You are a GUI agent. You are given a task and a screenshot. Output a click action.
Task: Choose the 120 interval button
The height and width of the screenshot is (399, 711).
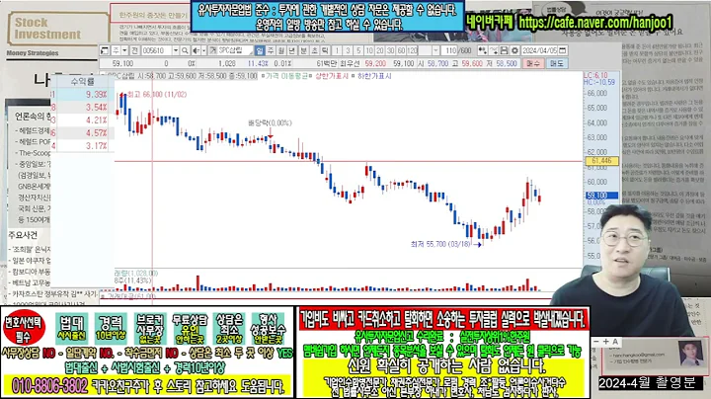[x=412, y=50]
